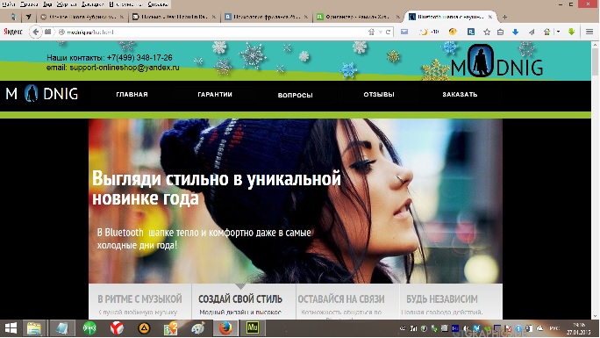
Task: Open the Windows Start button
Action: point(11,328)
